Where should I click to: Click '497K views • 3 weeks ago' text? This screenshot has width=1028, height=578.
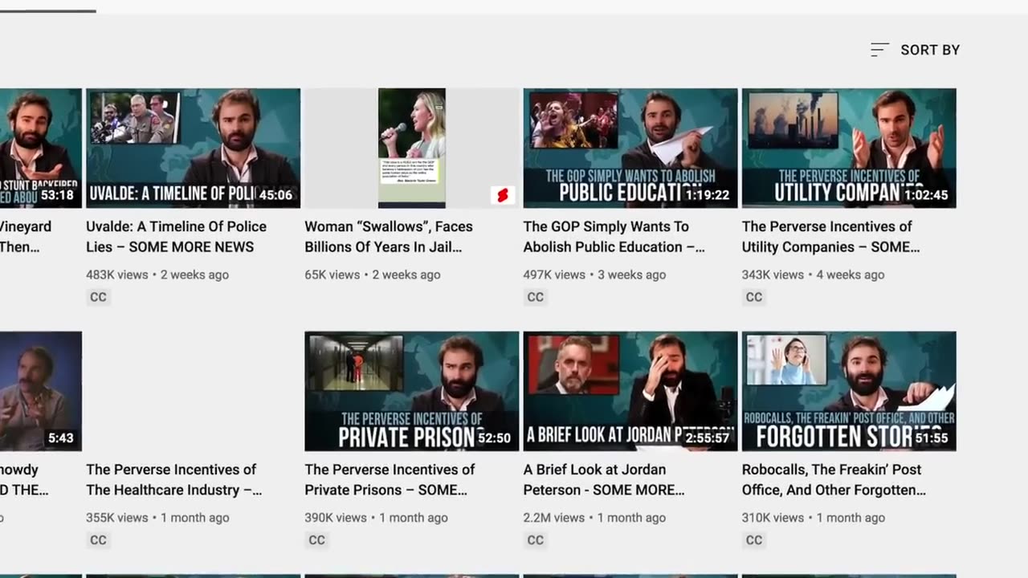594,275
